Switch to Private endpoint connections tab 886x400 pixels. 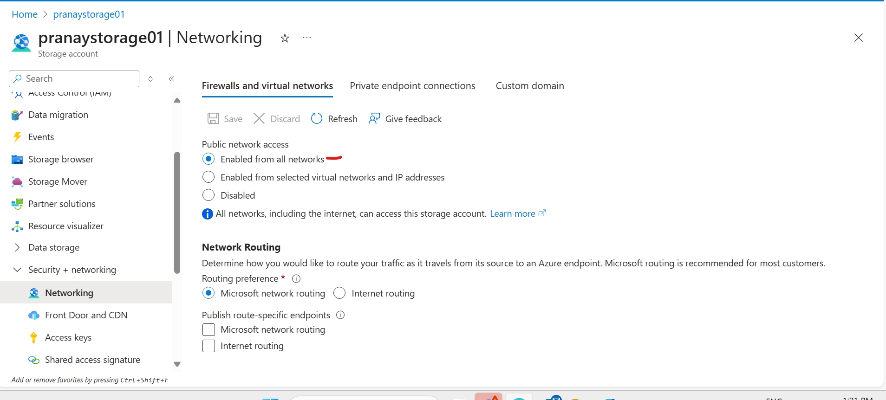pos(412,86)
